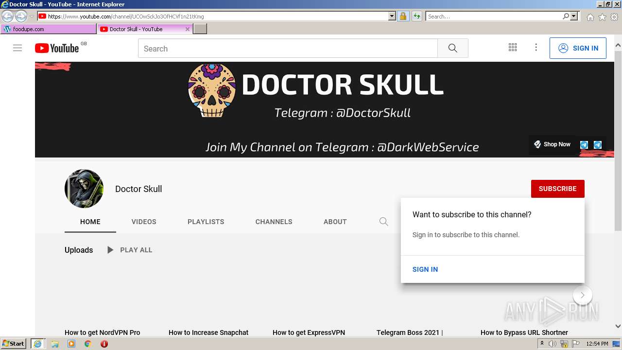Click SIGN IN in the subscribe popup
The height and width of the screenshot is (350, 622).
pyautogui.click(x=425, y=269)
